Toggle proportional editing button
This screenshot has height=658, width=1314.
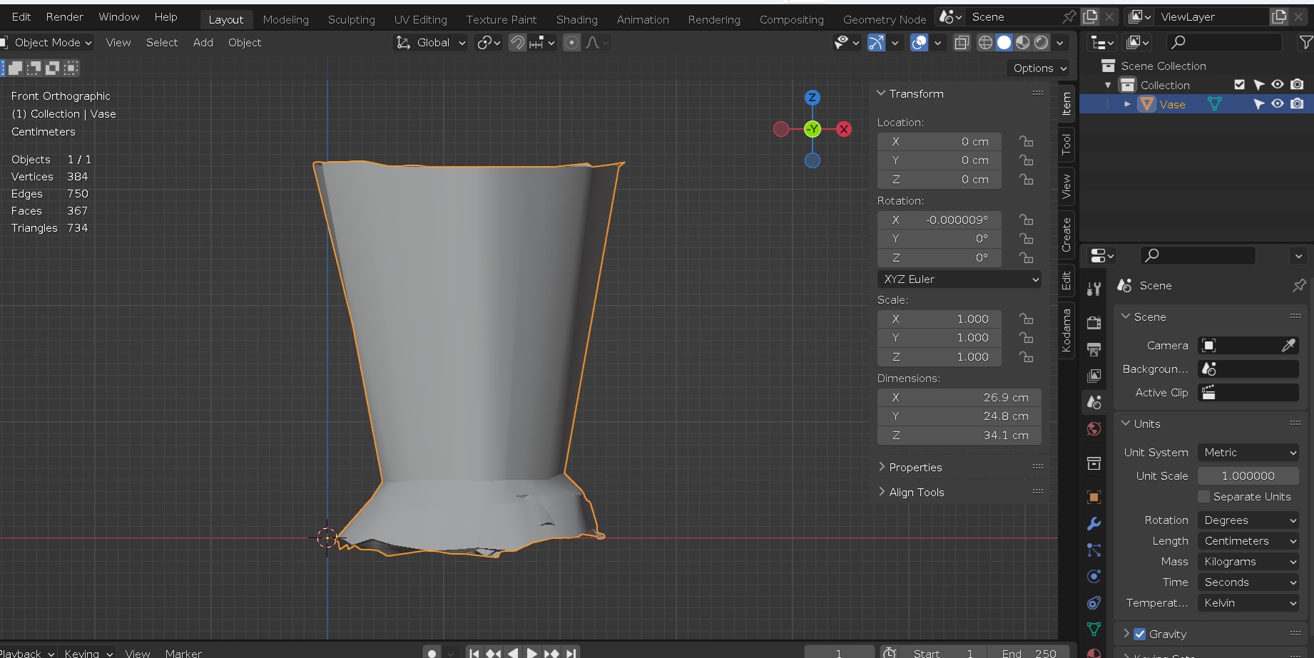click(x=571, y=43)
